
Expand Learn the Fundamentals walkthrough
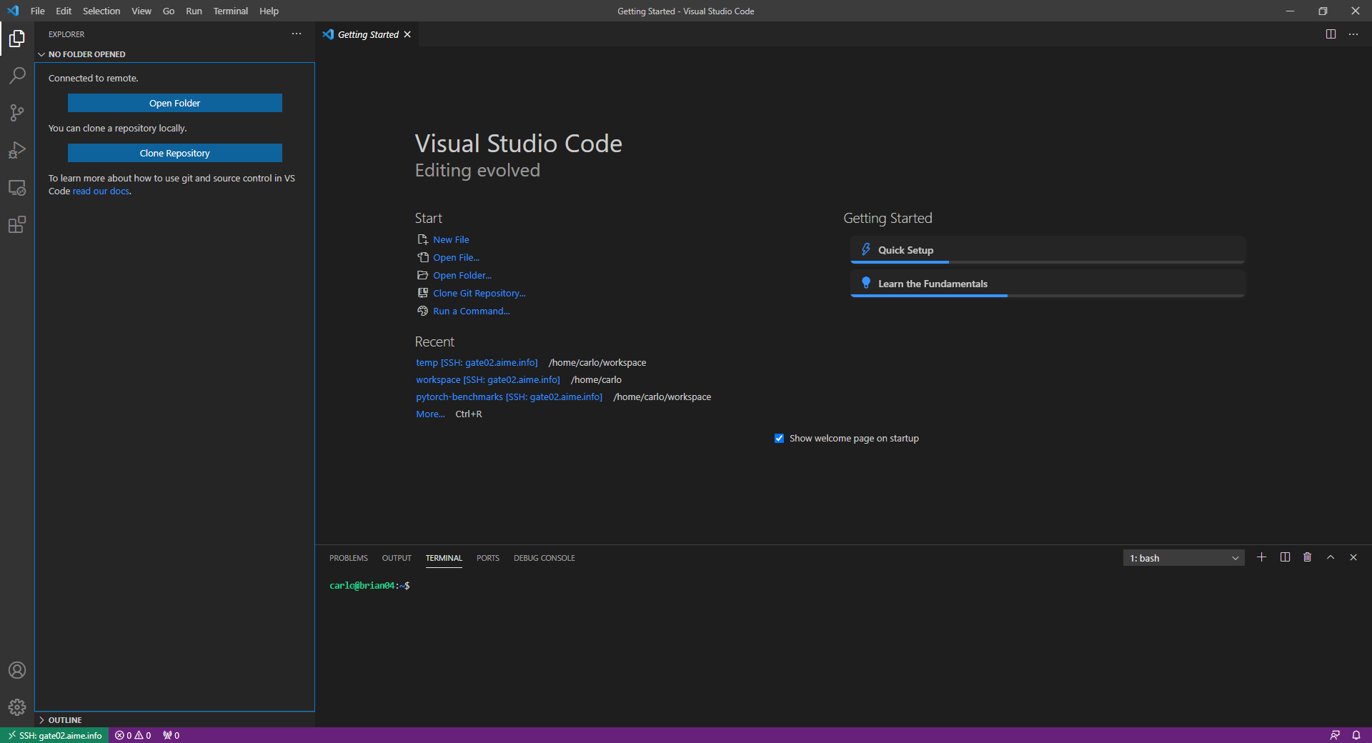pos(1048,284)
